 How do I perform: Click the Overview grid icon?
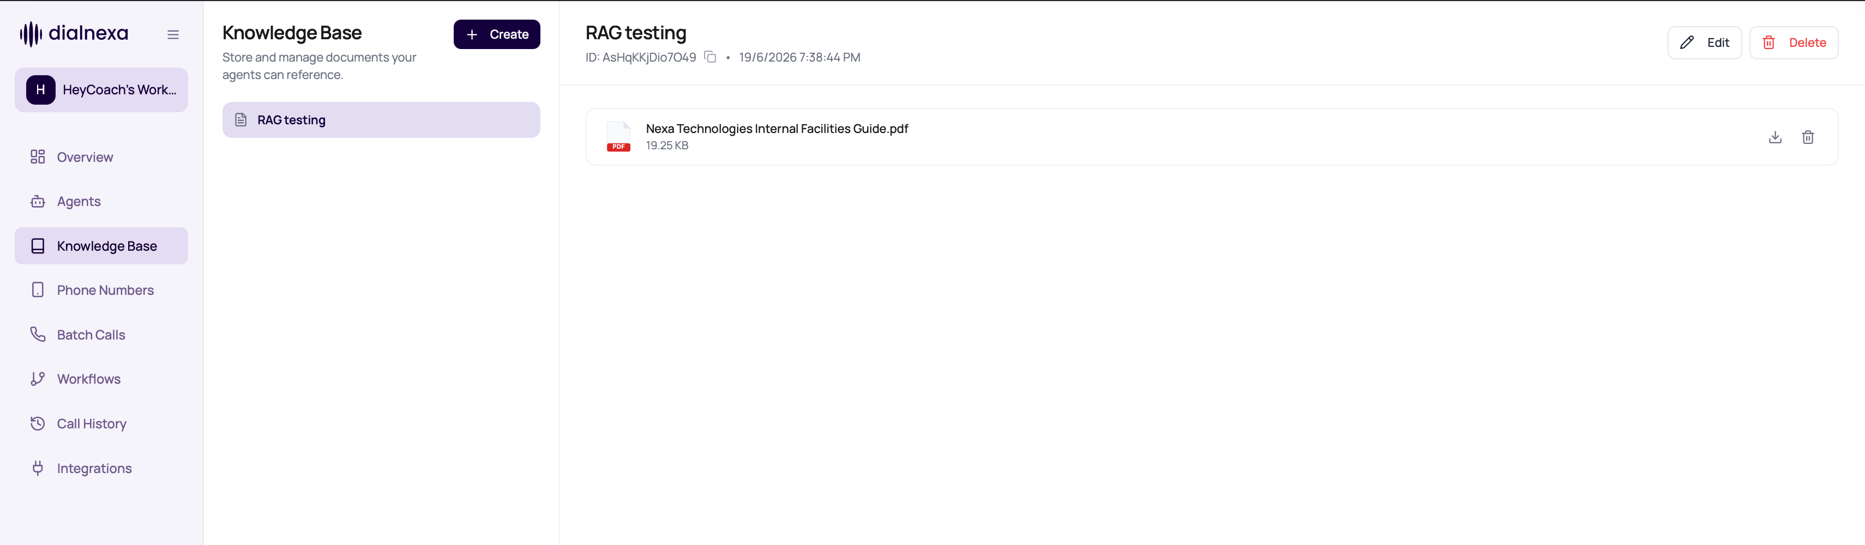point(38,157)
